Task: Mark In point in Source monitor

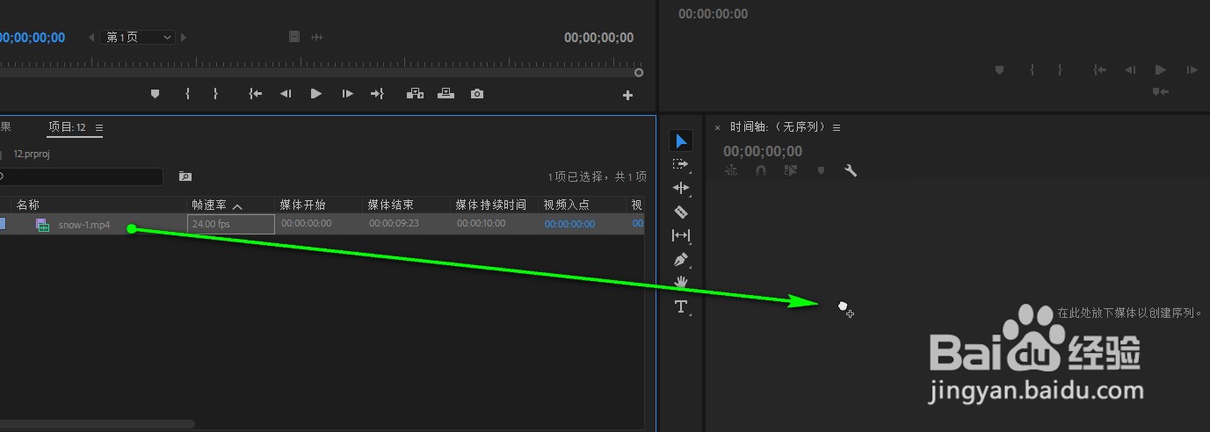Action: [187, 94]
